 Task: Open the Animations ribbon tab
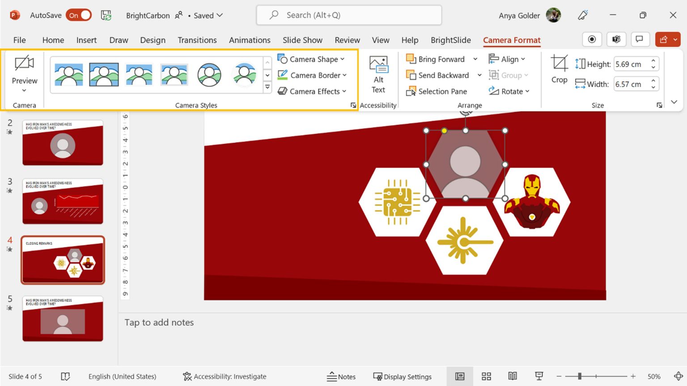[x=250, y=40]
